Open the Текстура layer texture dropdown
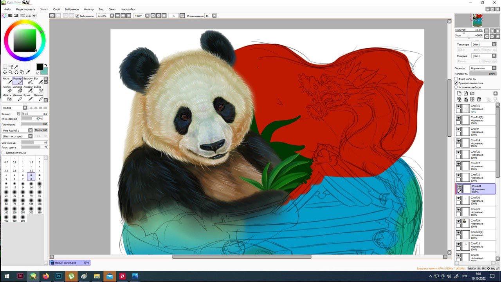Image resolution: width=501 pixels, height=282 pixels. (483, 45)
